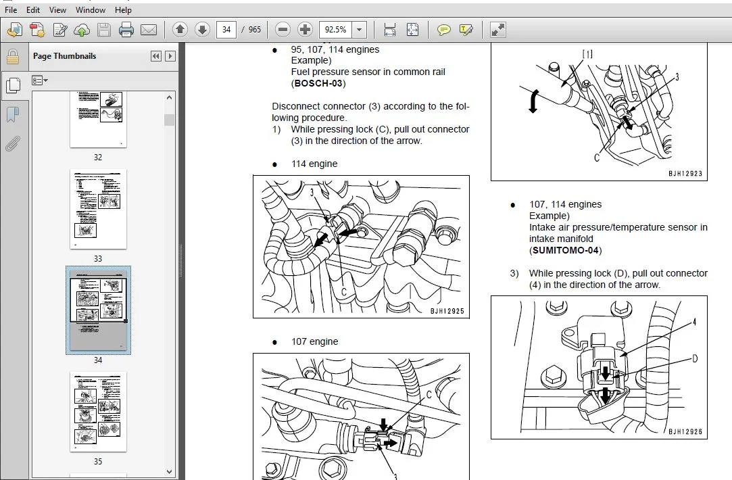Click the '107, 114 engines' bullet text

tap(565, 205)
